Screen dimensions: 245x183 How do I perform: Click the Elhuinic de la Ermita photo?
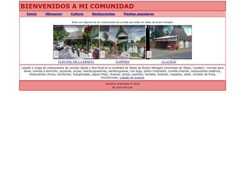pyautogui.click(x=76, y=42)
